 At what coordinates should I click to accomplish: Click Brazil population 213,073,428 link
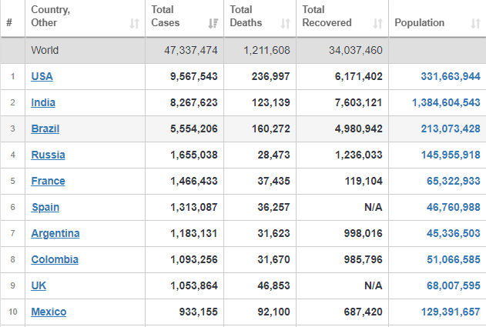click(451, 128)
